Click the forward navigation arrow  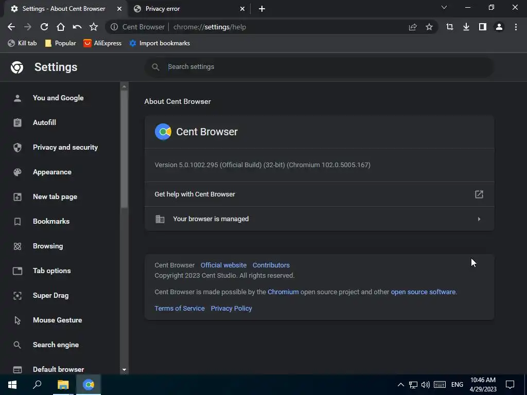[x=28, y=27]
